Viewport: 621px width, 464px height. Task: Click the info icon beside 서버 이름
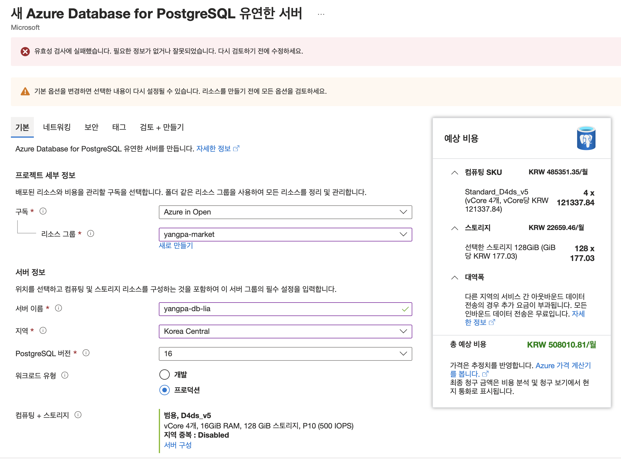58,308
